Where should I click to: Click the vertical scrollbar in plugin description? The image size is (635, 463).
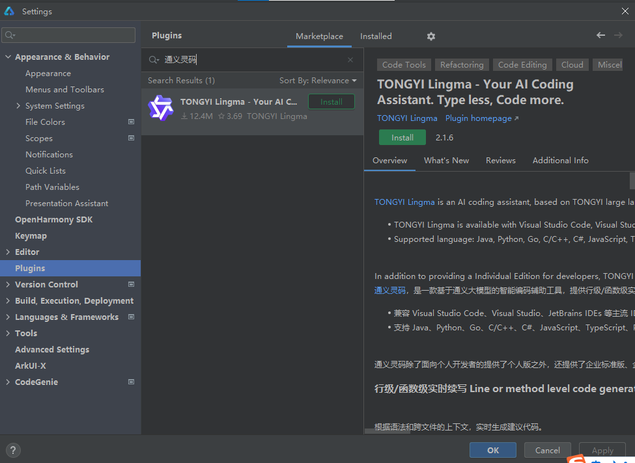coord(632,181)
